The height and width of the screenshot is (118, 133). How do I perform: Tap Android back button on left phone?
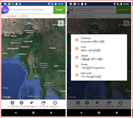coord(16,113)
